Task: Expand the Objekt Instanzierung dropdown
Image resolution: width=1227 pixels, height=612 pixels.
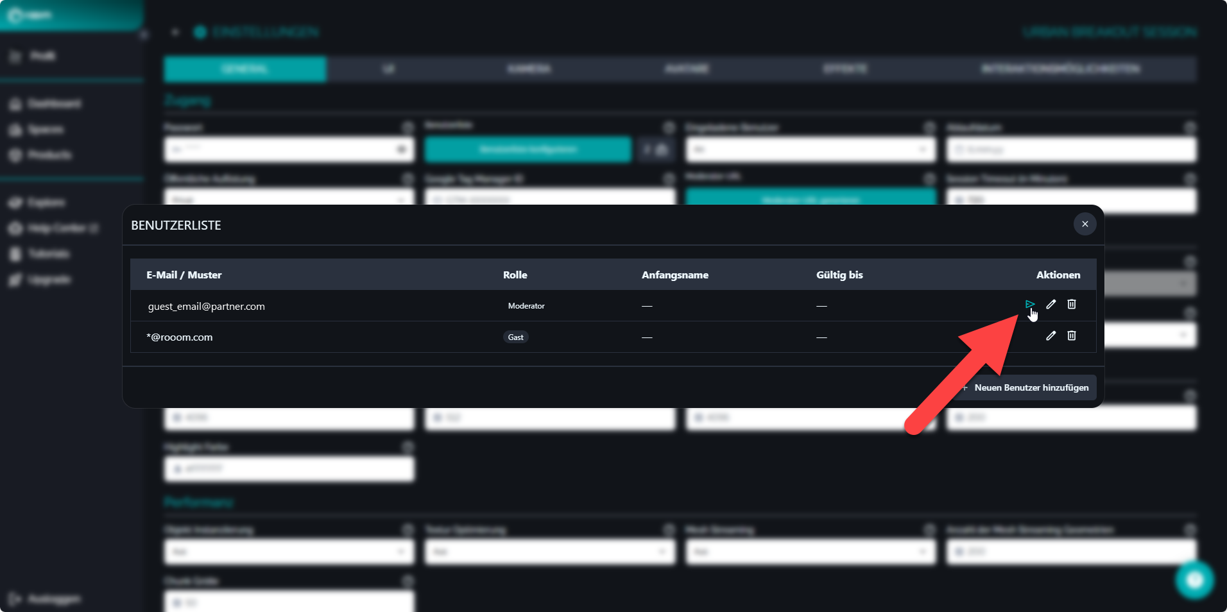Action: [289, 552]
